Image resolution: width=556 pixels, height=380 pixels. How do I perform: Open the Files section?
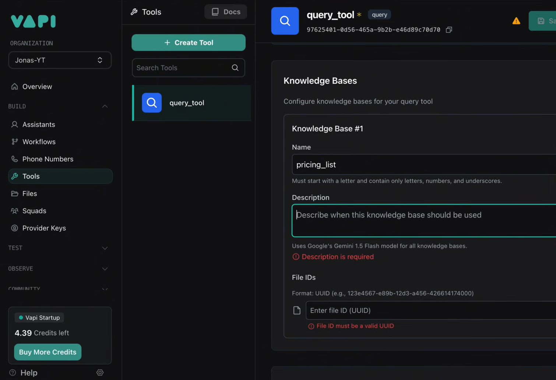tap(29, 193)
